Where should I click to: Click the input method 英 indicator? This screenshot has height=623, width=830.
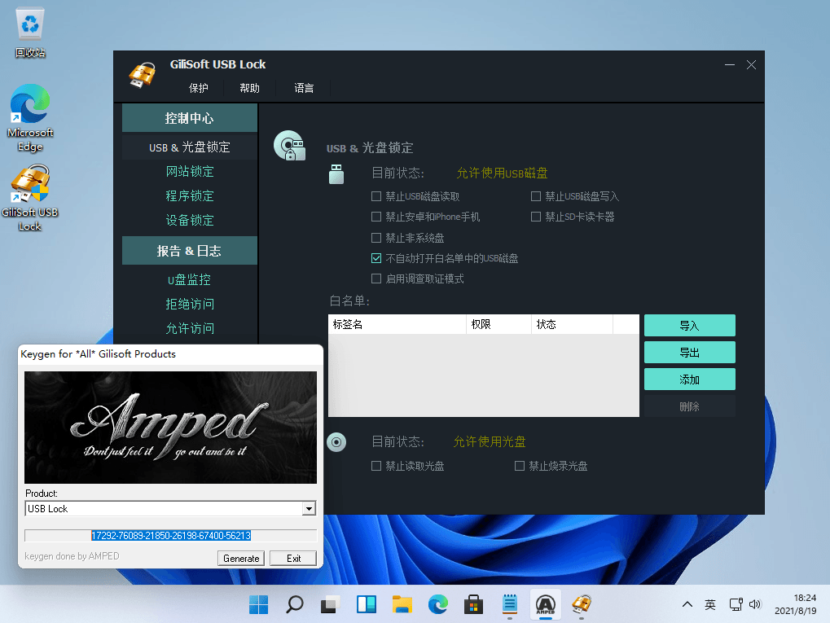[x=709, y=604]
